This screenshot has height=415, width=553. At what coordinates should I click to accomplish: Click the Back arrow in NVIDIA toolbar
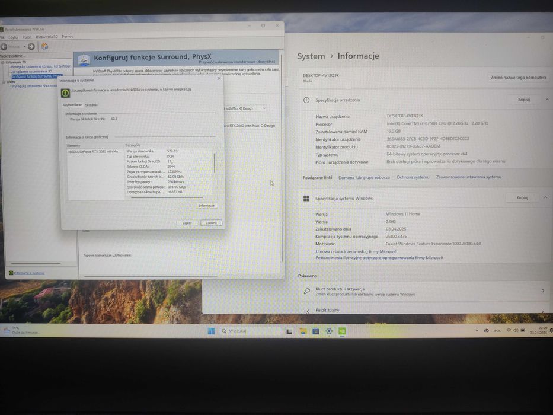(x=4, y=47)
